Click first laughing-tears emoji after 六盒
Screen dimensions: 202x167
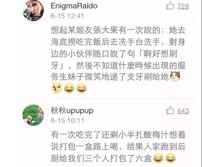158,158
